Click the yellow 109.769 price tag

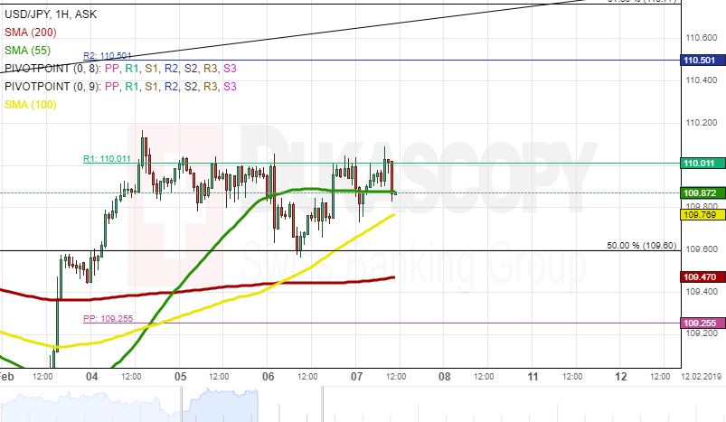click(701, 214)
